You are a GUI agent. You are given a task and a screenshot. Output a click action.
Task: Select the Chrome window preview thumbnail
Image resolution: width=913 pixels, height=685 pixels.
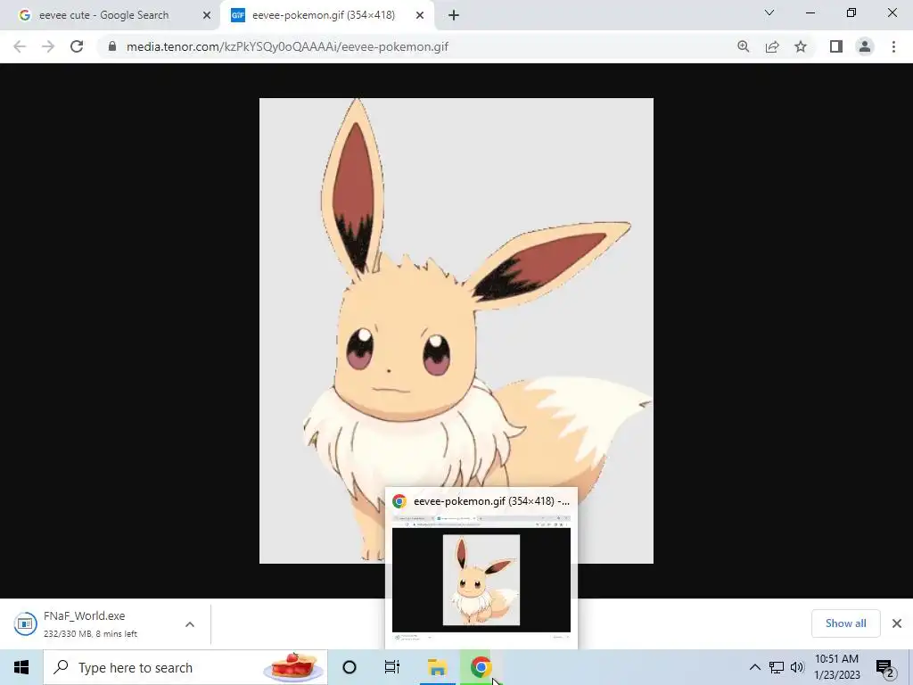(x=481, y=580)
